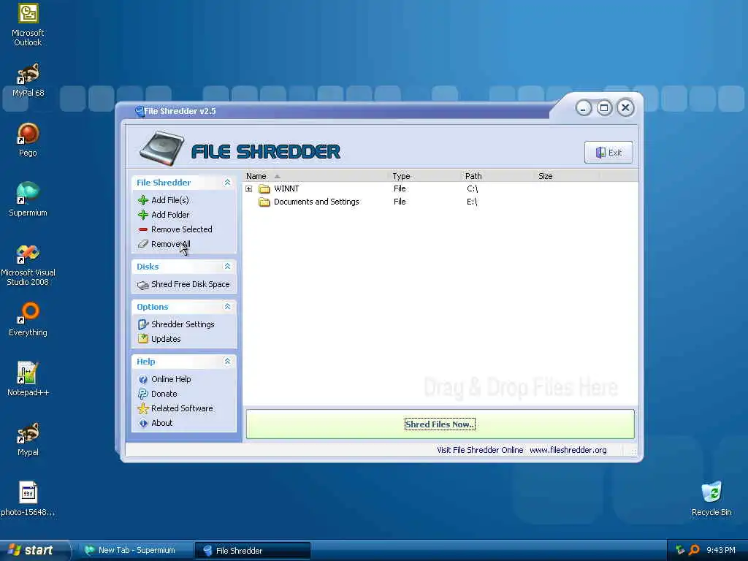Click the Related Software star icon

pyautogui.click(x=142, y=408)
